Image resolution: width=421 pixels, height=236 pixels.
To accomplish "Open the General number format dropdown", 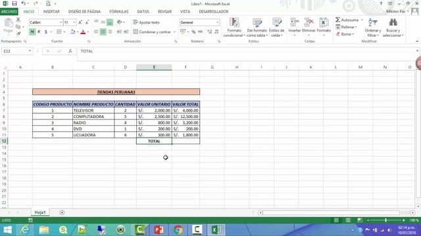I will point(218,22).
